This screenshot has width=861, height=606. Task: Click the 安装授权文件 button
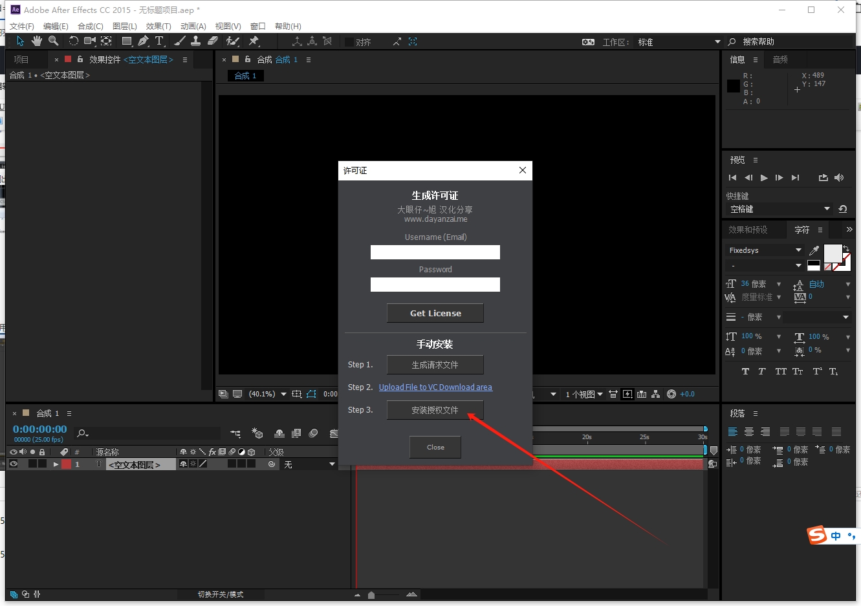(435, 410)
